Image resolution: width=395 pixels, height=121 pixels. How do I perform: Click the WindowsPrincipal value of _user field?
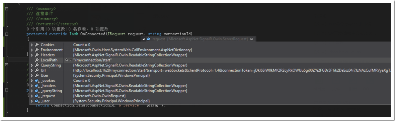(111, 101)
